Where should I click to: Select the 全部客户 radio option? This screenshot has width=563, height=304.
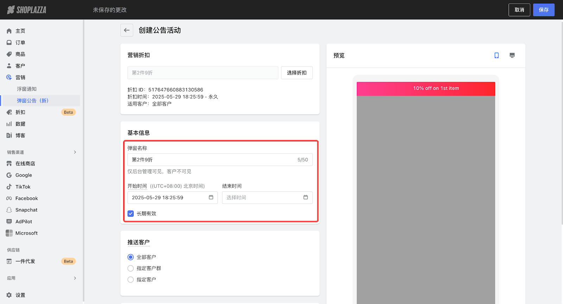tap(131, 257)
